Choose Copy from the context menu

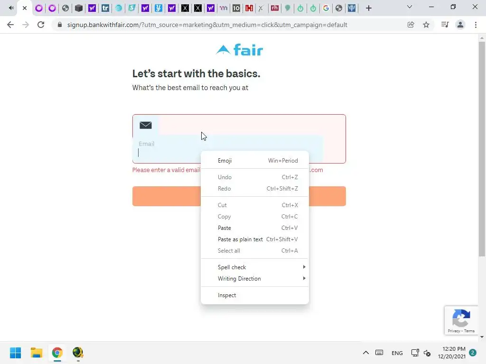point(255,217)
